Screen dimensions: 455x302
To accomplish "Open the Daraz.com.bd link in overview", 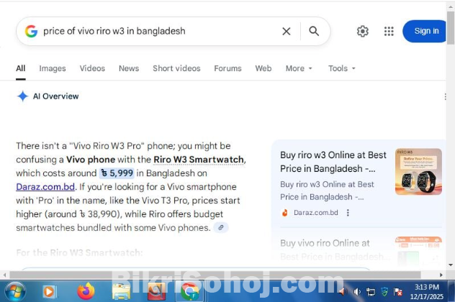I will [45, 186].
